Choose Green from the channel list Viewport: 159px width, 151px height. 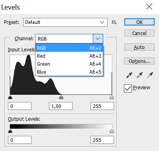tap(69, 64)
